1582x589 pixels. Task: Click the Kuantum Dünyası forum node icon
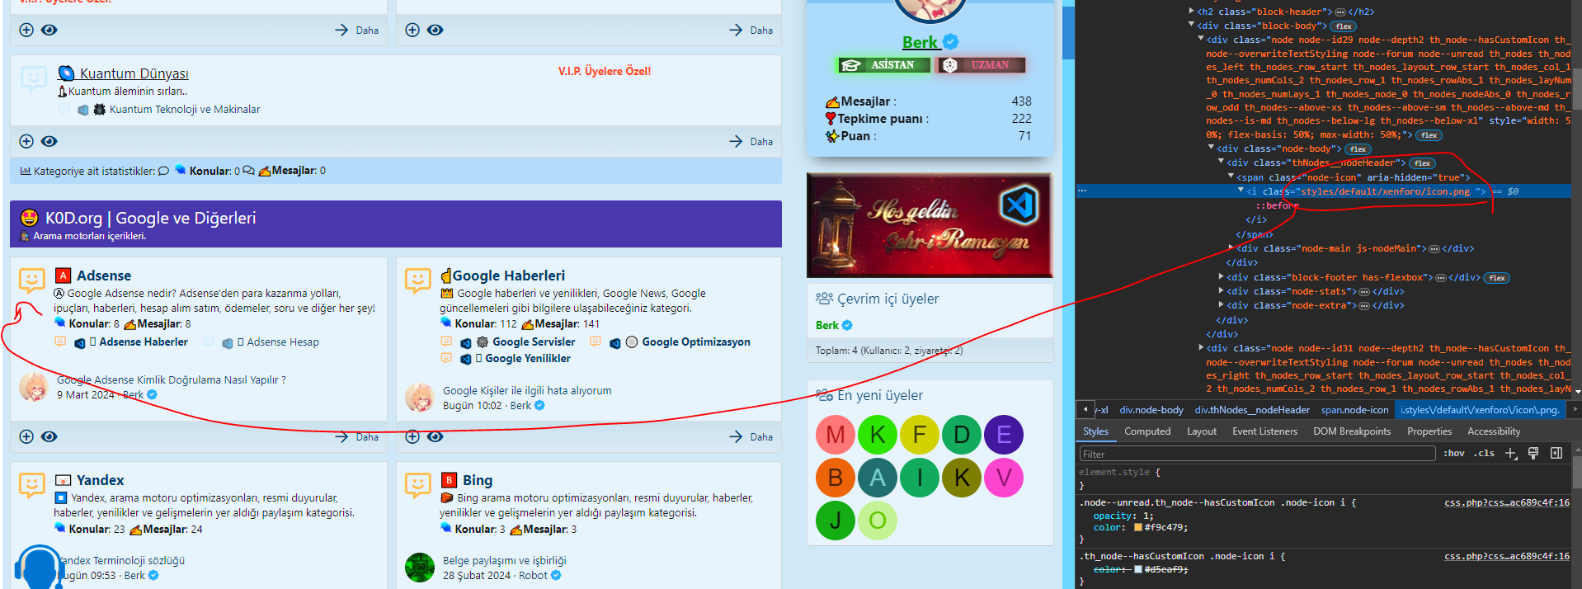(x=33, y=79)
